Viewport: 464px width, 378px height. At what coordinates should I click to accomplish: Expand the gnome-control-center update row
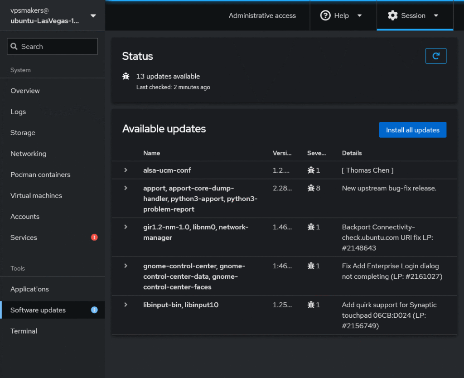tap(126, 266)
